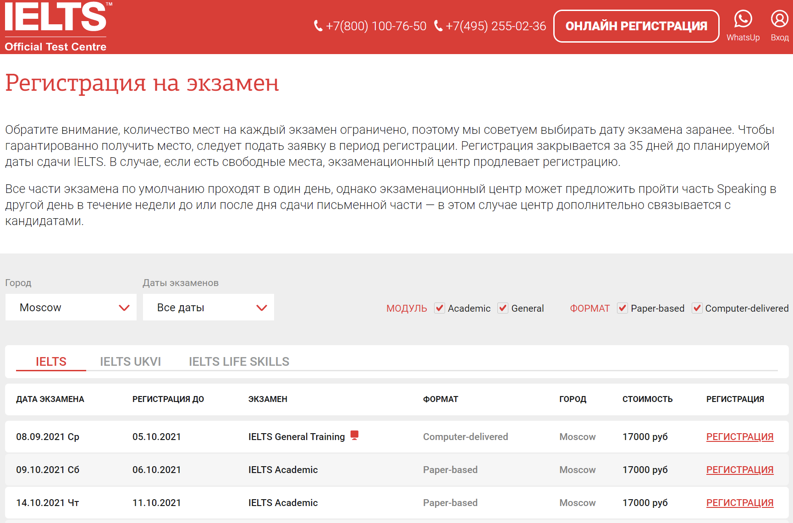Click the РЕГИСТРАЦИЯ ДО column header

pos(168,399)
